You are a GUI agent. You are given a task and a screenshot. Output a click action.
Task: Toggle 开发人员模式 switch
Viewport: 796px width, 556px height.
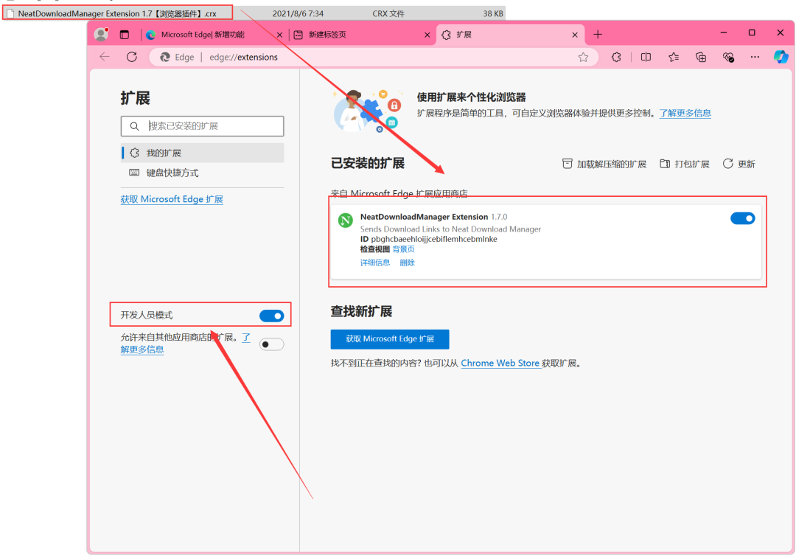pyautogui.click(x=271, y=316)
